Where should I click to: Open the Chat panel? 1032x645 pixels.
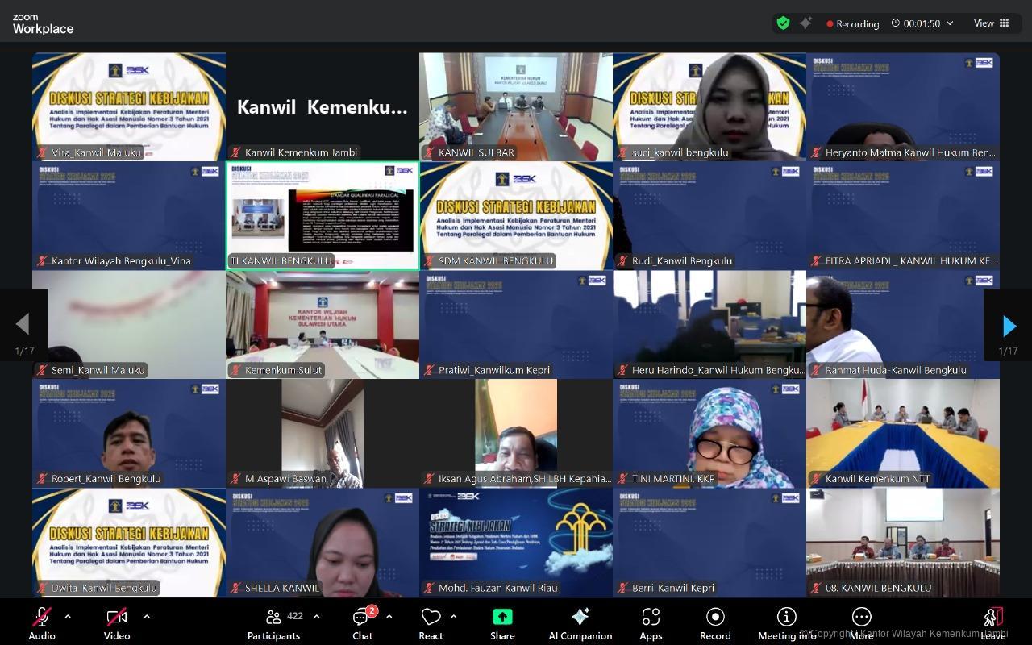(x=362, y=623)
